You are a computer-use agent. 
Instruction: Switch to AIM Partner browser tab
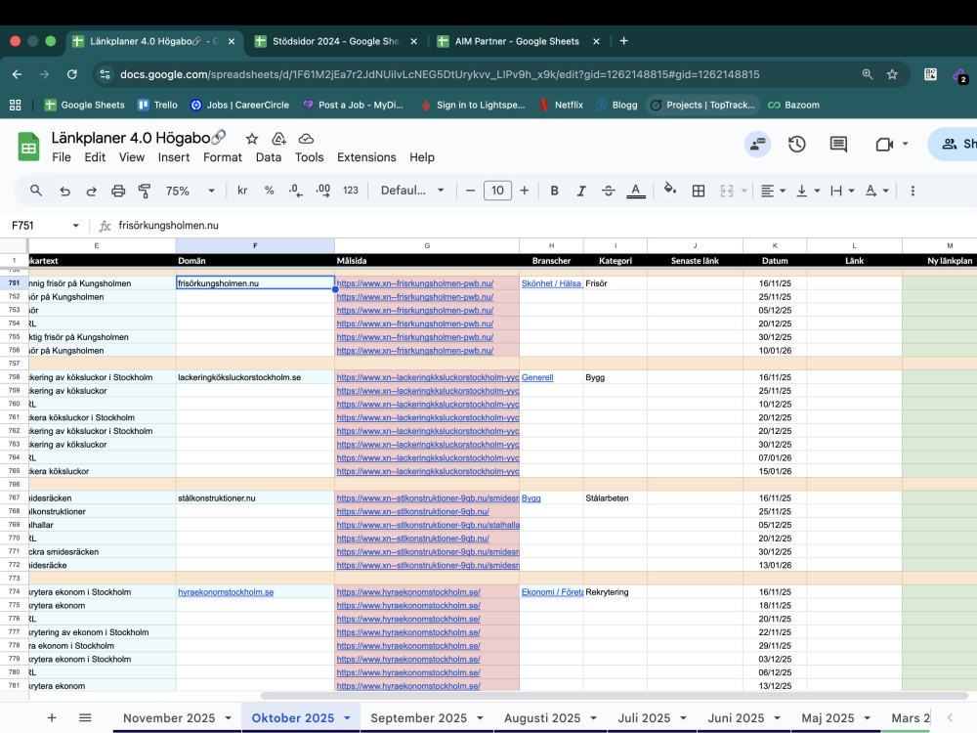click(517, 41)
